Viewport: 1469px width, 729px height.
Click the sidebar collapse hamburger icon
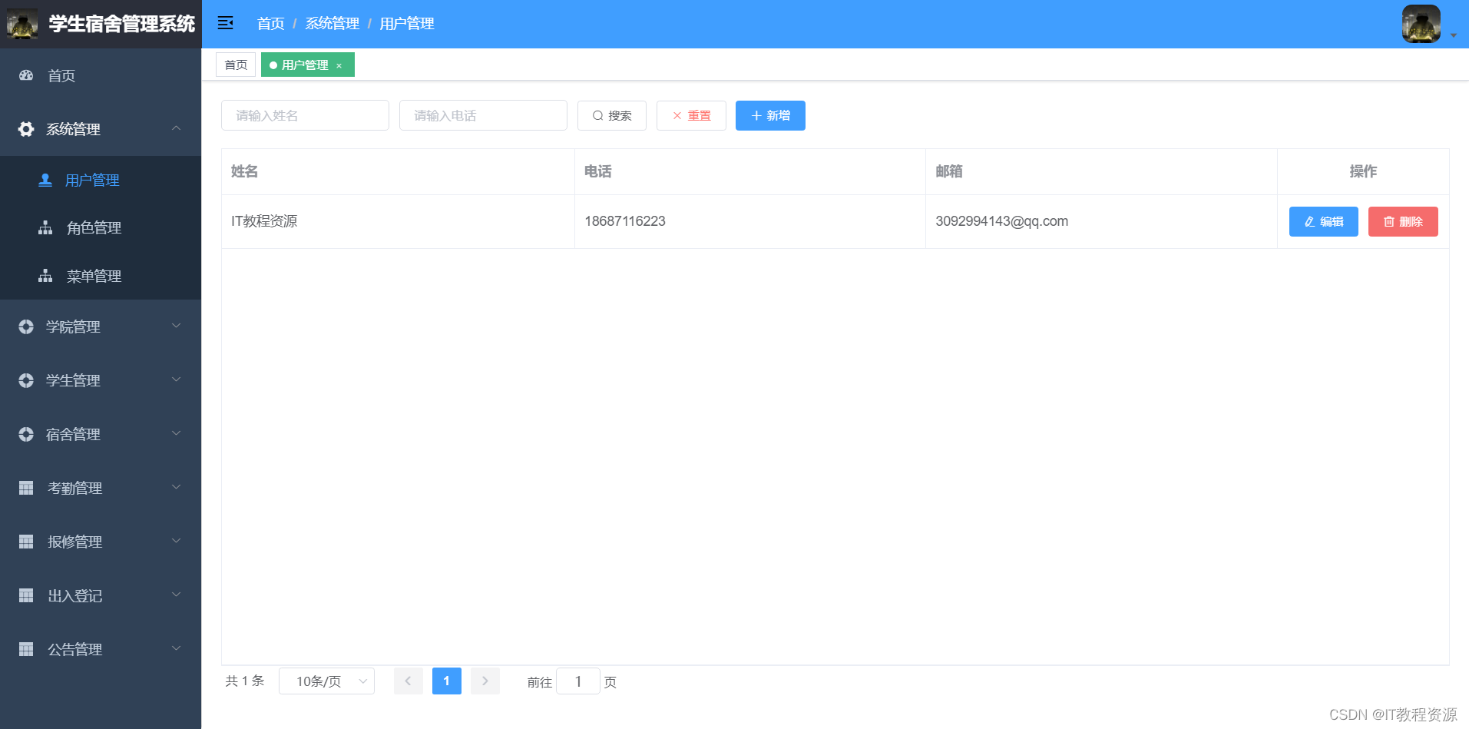click(225, 23)
